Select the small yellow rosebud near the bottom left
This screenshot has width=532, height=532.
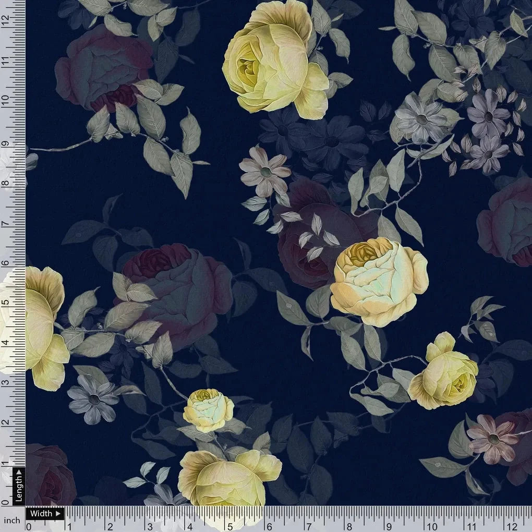209,409
